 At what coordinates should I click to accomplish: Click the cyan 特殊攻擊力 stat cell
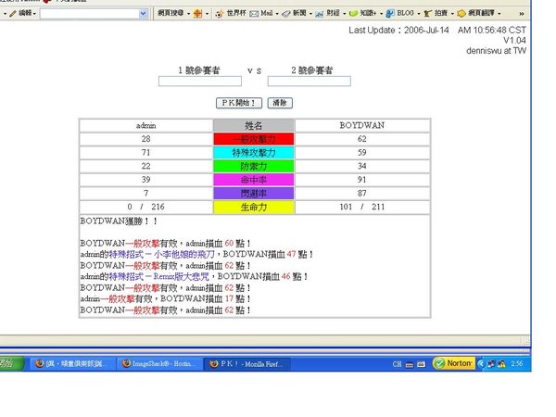click(x=254, y=153)
